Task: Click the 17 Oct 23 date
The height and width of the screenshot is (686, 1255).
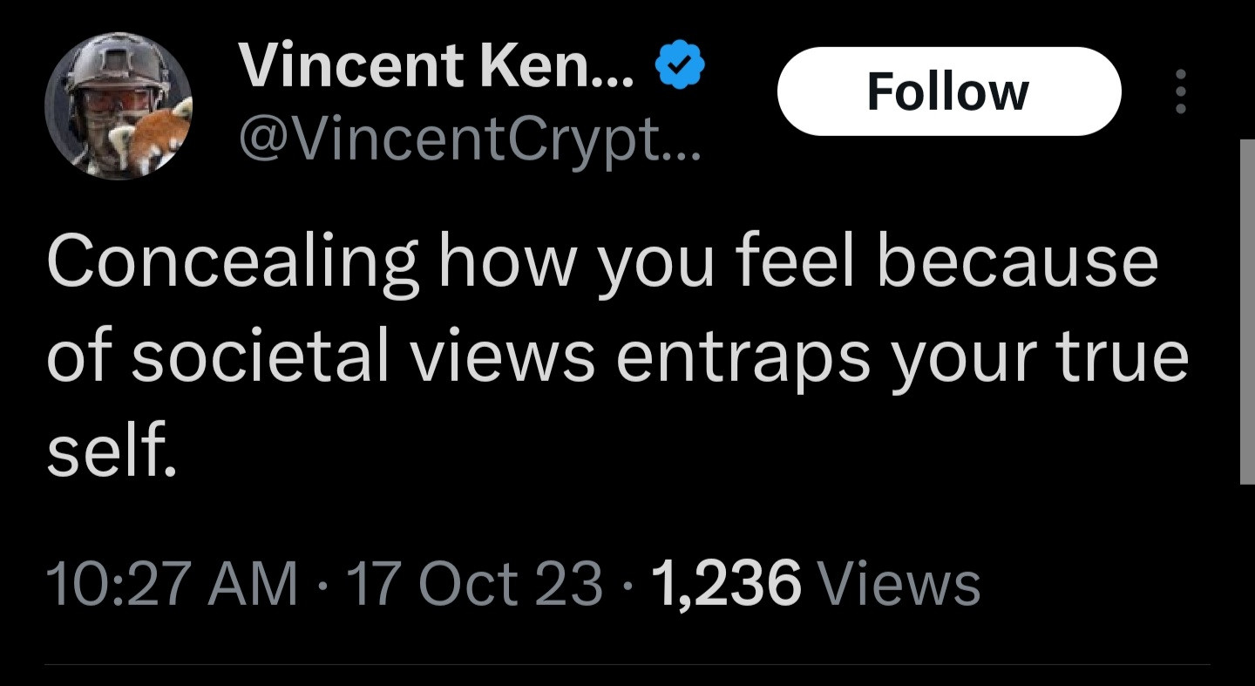Action: 474,583
